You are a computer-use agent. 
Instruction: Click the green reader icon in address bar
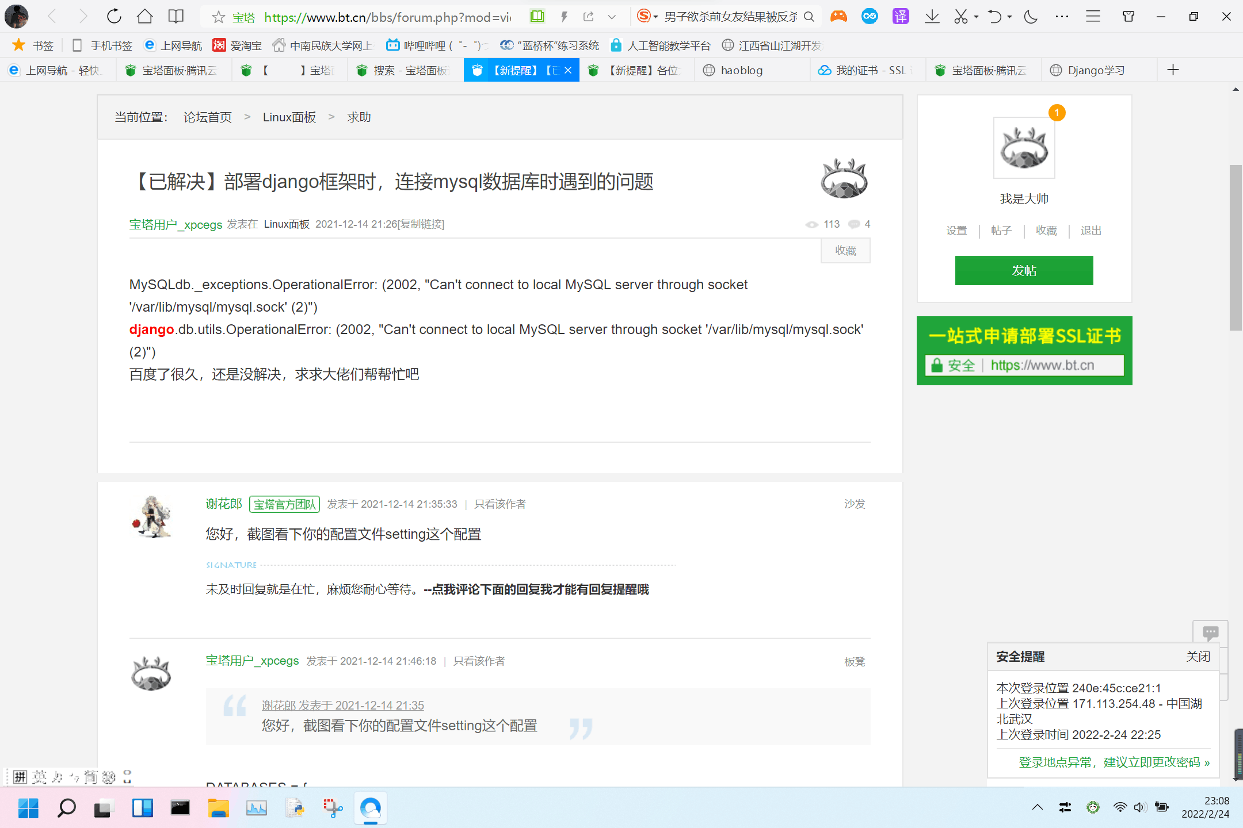(x=537, y=17)
